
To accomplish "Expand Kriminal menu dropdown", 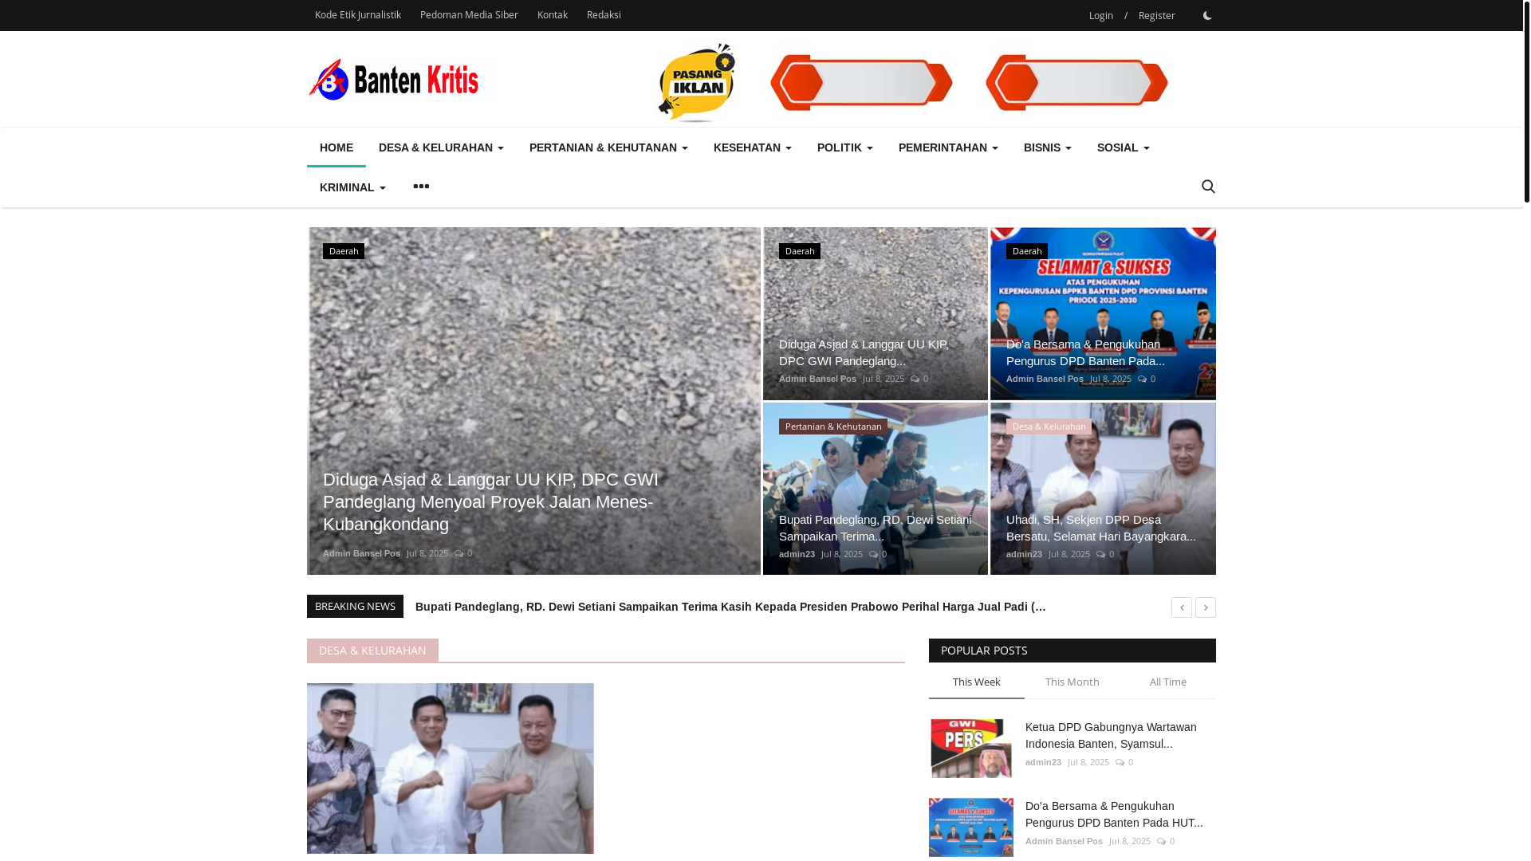I will click(x=352, y=187).
